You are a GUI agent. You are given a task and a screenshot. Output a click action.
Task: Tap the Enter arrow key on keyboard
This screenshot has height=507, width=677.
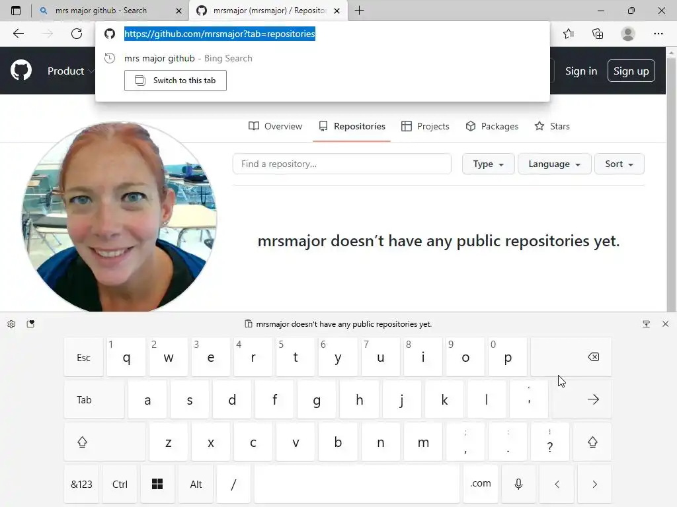[582, 399]
